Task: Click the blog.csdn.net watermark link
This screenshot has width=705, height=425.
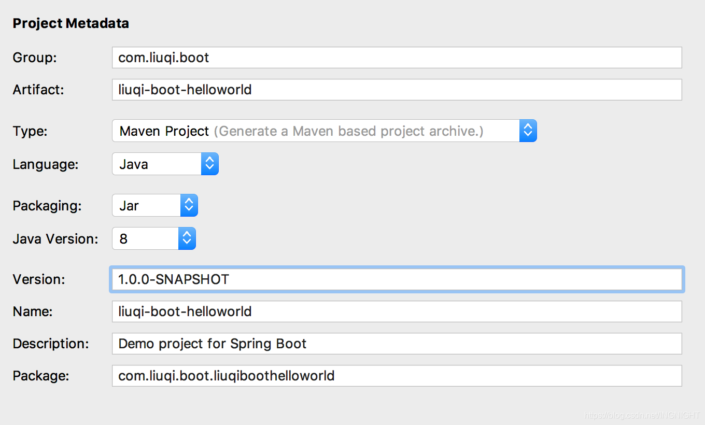Action: point(642,415)
